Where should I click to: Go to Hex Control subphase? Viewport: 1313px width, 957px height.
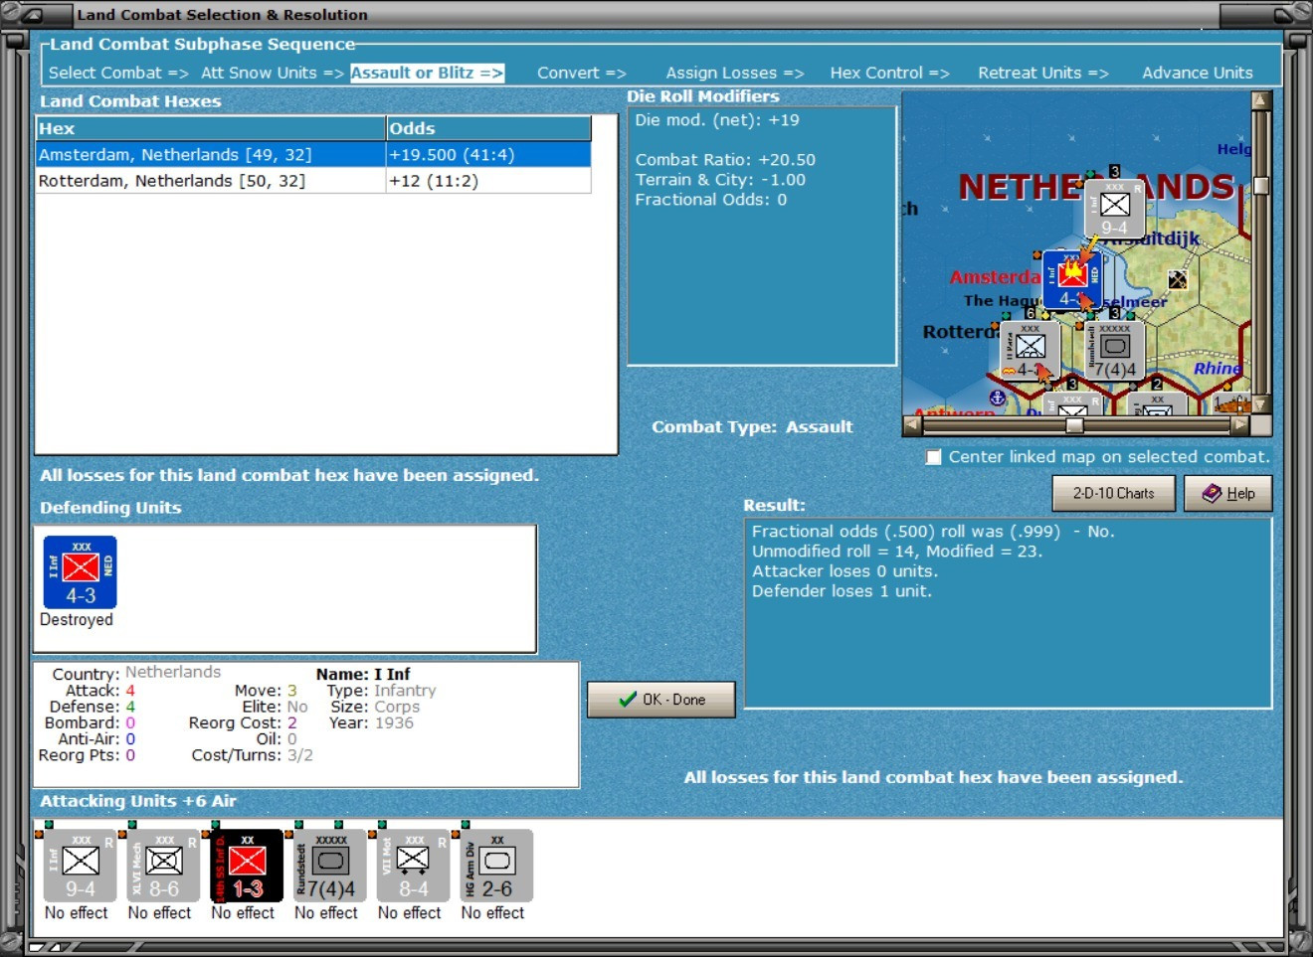[x=889, y=73]
